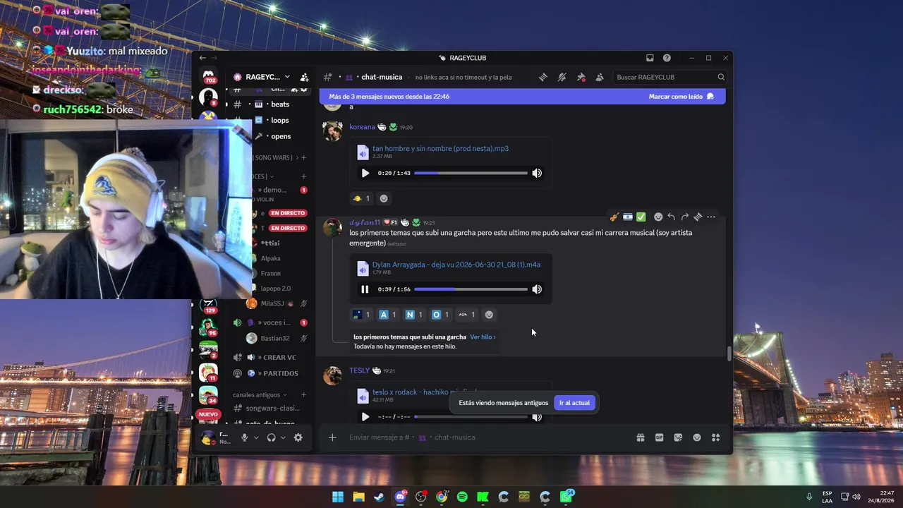This screenshot has width=903, height=508.
Task: Mute volume on deja vu audio
Action: coord(537,289)
